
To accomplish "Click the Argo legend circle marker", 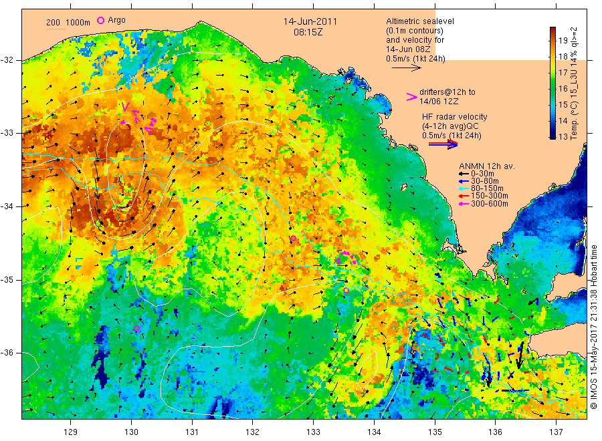I will pos(100,20).
